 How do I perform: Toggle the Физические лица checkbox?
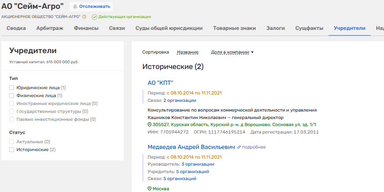12,95
